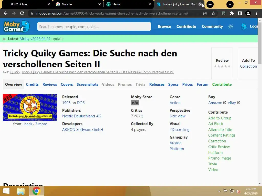
Task: Click the 2D scrolling visual link
Action: [x=179, y=129]
